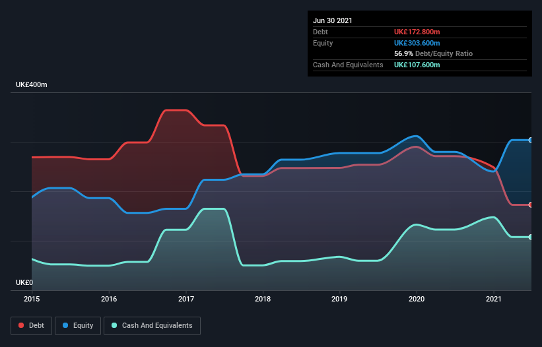Screen dimensions: 542x347
Task: Click the Jun 30 2021 tooltip date
Action: click(x=333, y=20)
